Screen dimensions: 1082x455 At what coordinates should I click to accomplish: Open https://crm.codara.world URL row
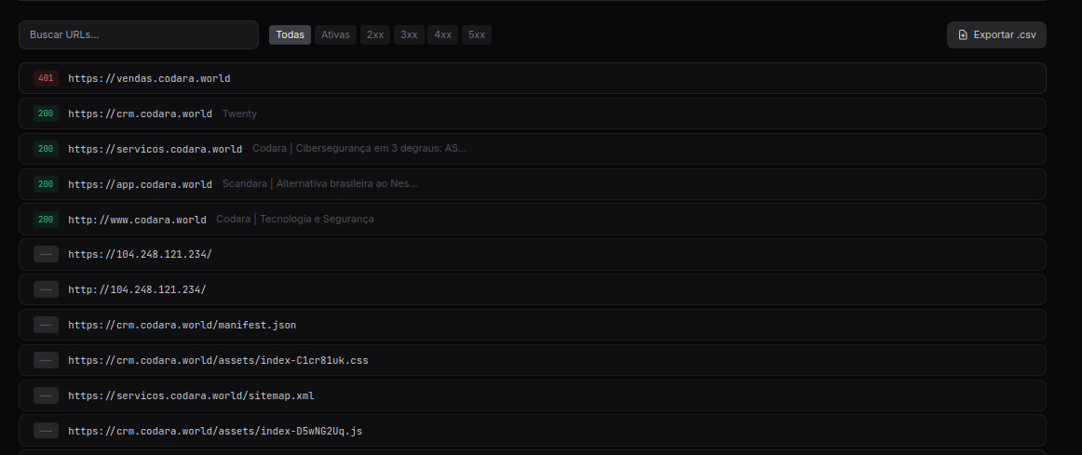click(x=532, y=114)
